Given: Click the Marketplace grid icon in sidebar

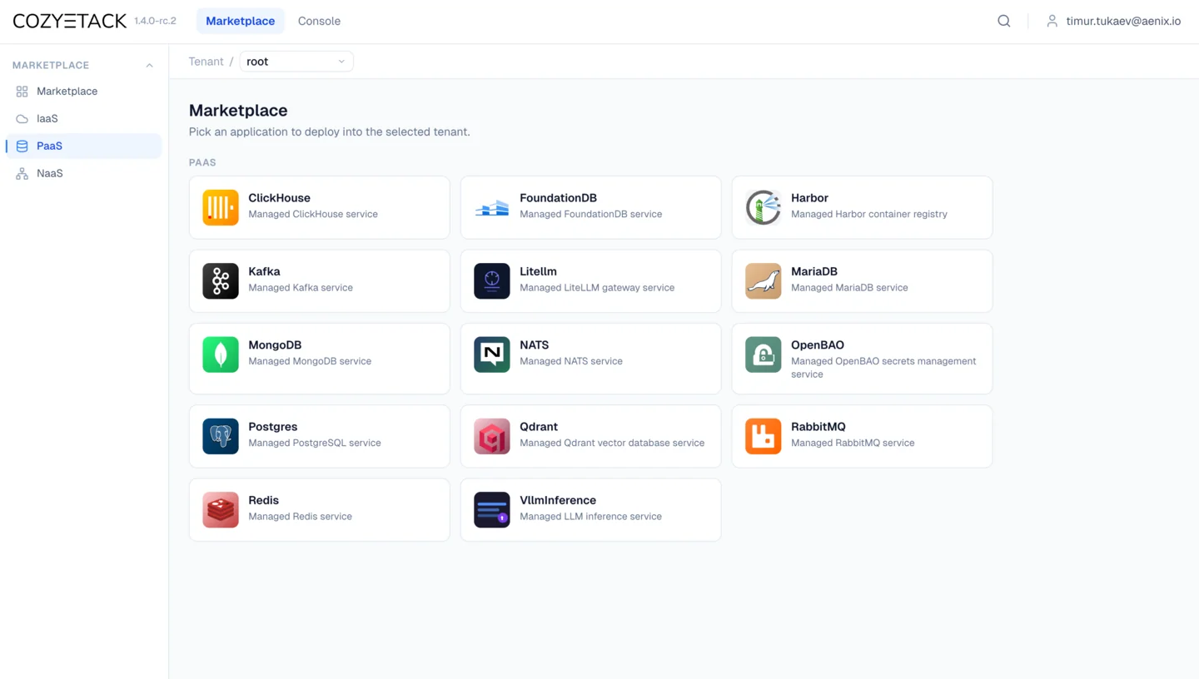Looking at the screenshot, I should [22, 92].
